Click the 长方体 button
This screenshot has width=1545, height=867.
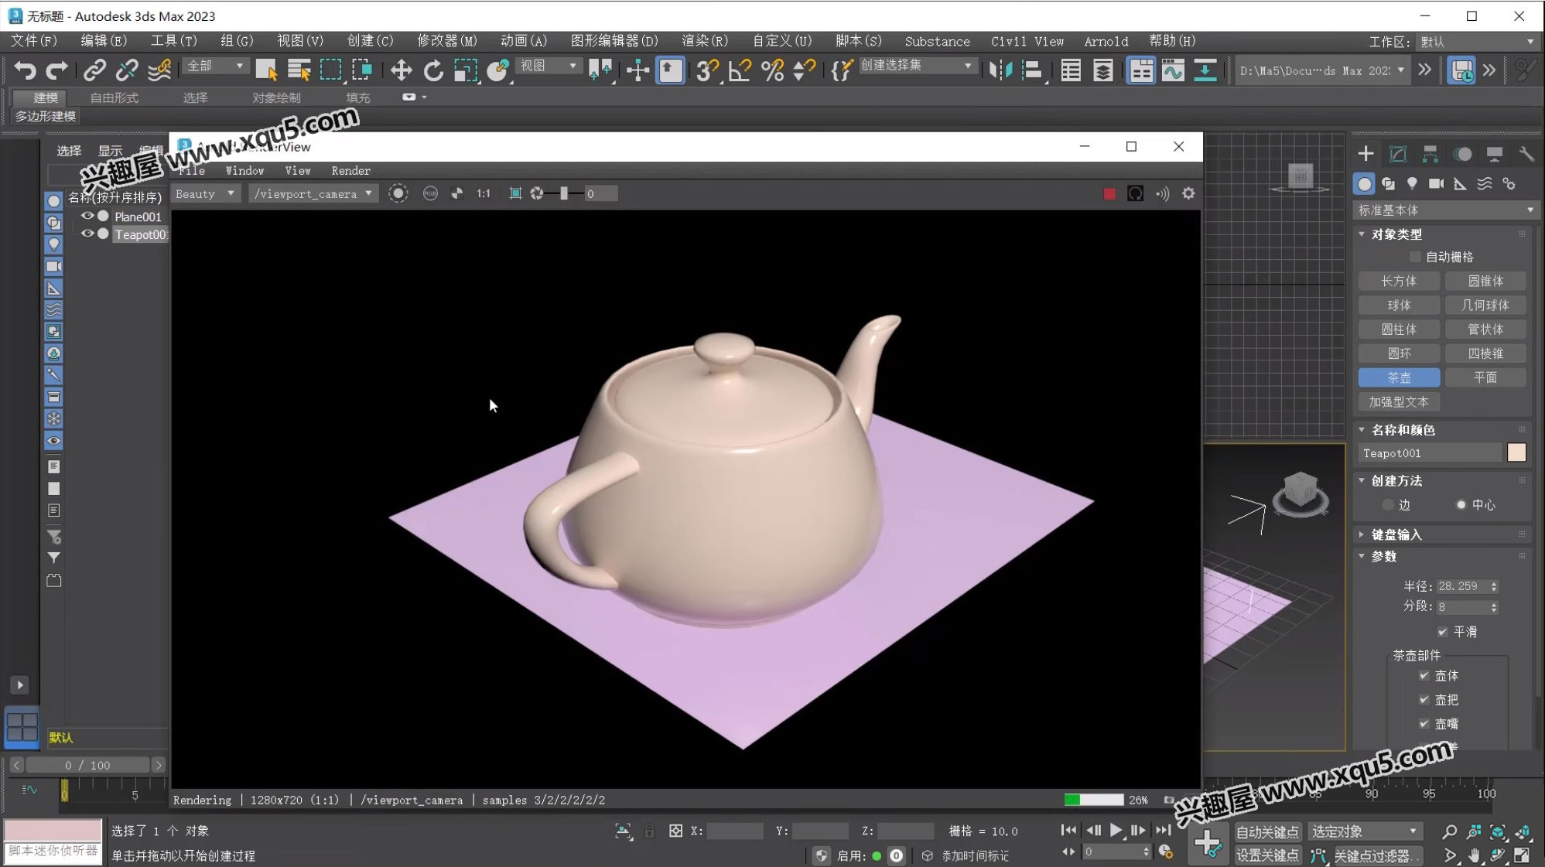(1399, 281)
